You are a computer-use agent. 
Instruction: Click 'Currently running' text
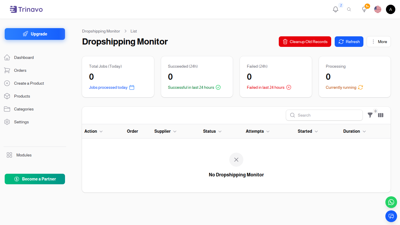click(x=341, y=87)
